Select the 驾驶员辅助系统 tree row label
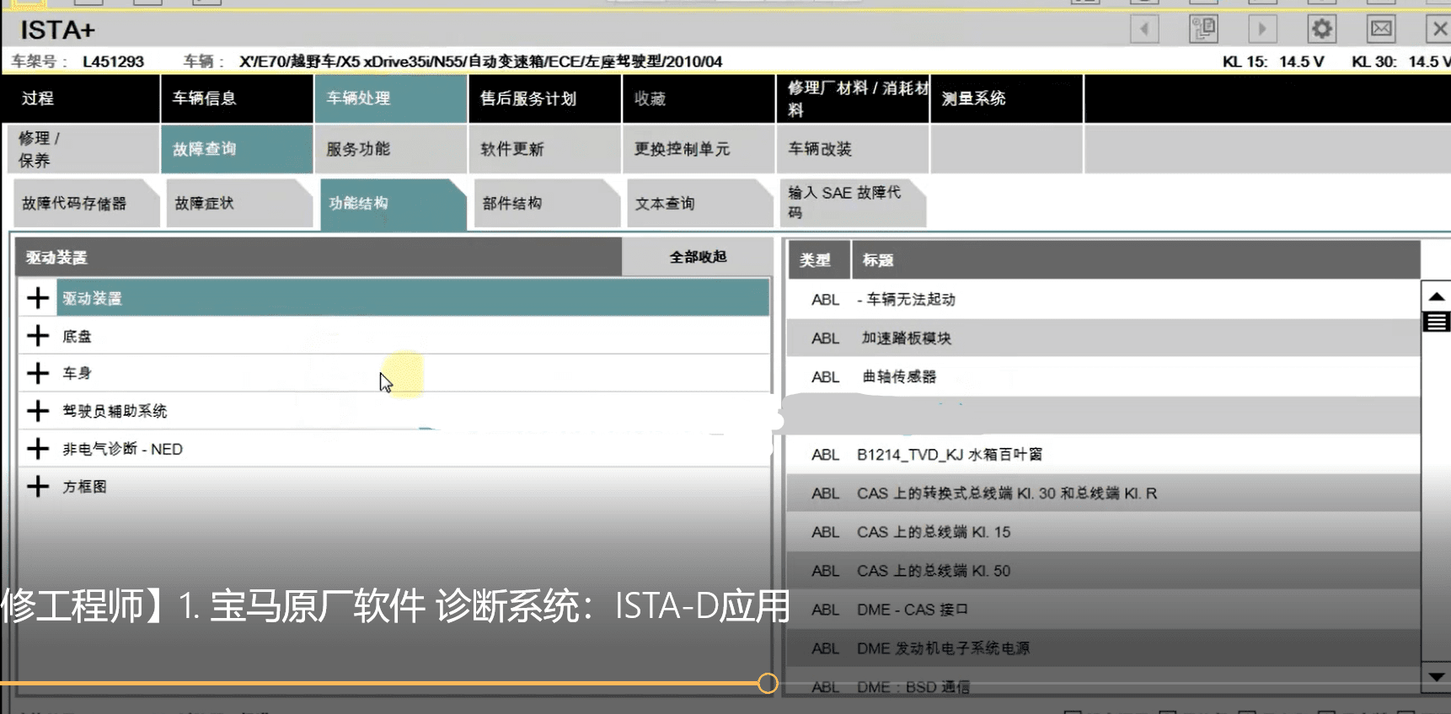The height and width of the screenshot is (714, 1451). [x=115, y=411]
